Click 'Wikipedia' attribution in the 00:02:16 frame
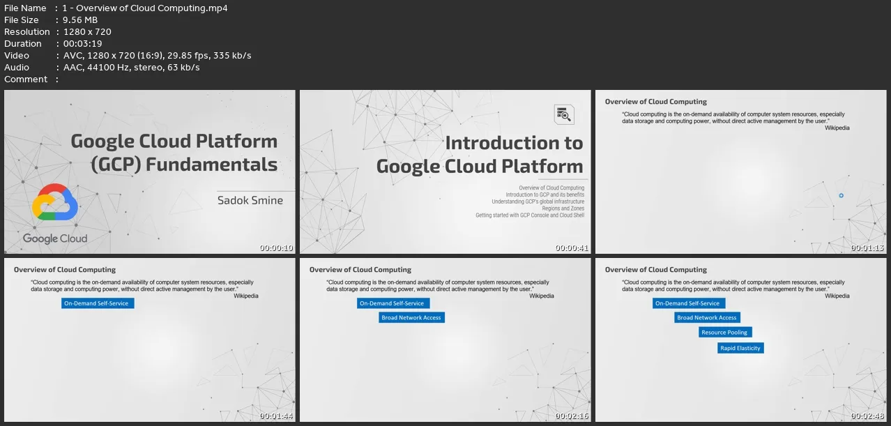The width and height of the screenshot is (891, 426). click(542, 296)
